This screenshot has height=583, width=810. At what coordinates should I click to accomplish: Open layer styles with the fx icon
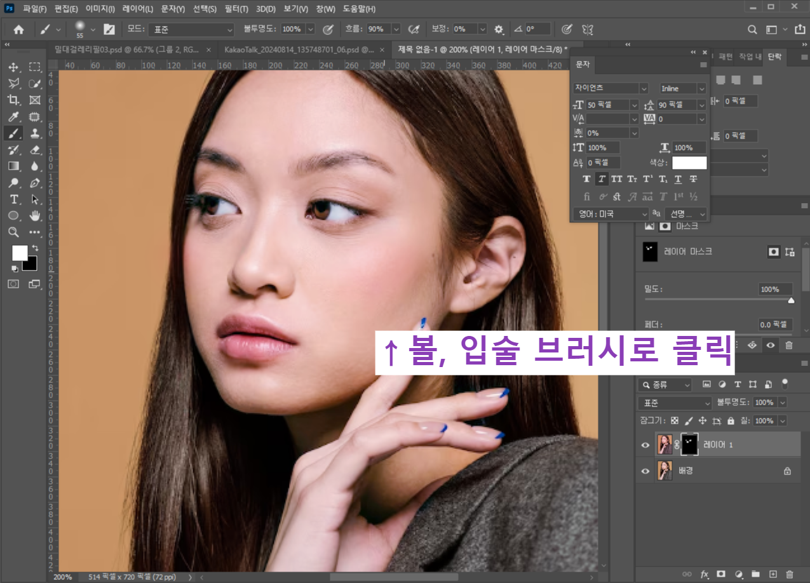[x=704, y=573]
